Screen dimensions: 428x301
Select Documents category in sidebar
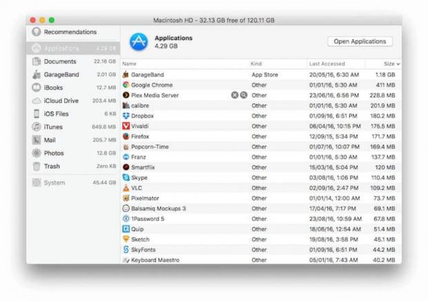click(x=60, y=61)
